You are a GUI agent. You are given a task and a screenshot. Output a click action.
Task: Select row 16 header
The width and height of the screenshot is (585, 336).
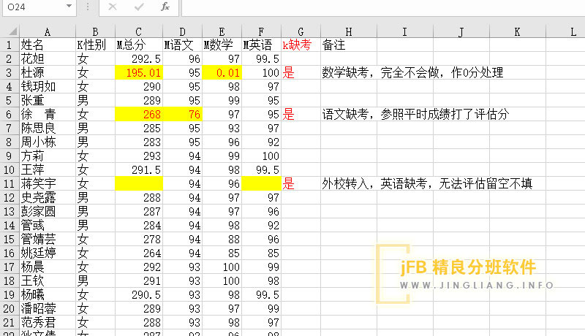[10, 253]
